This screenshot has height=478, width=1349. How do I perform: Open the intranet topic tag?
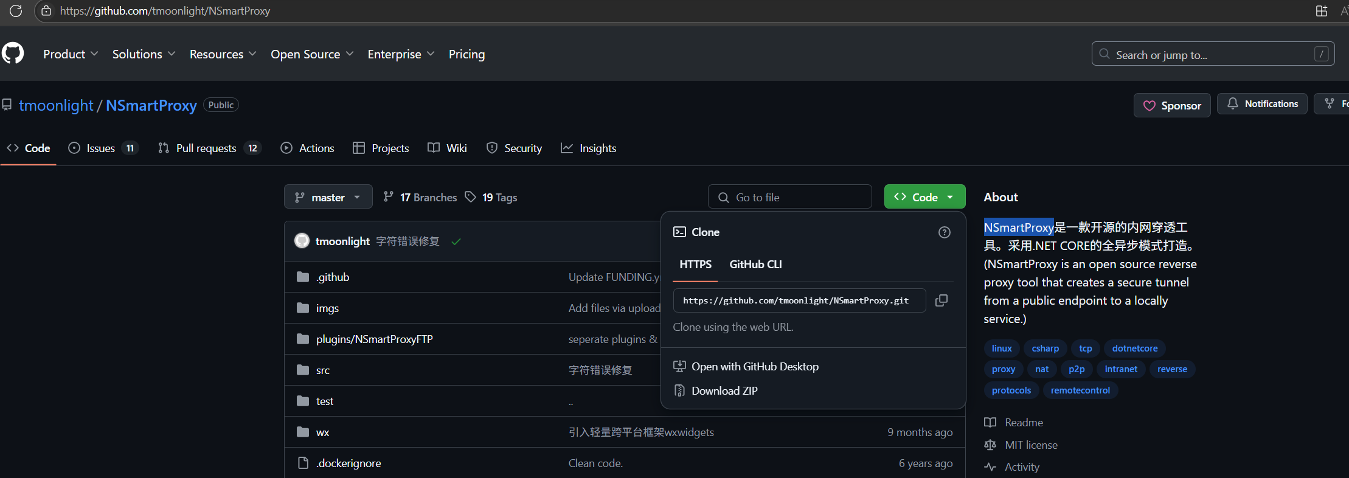coord(1121,369)
